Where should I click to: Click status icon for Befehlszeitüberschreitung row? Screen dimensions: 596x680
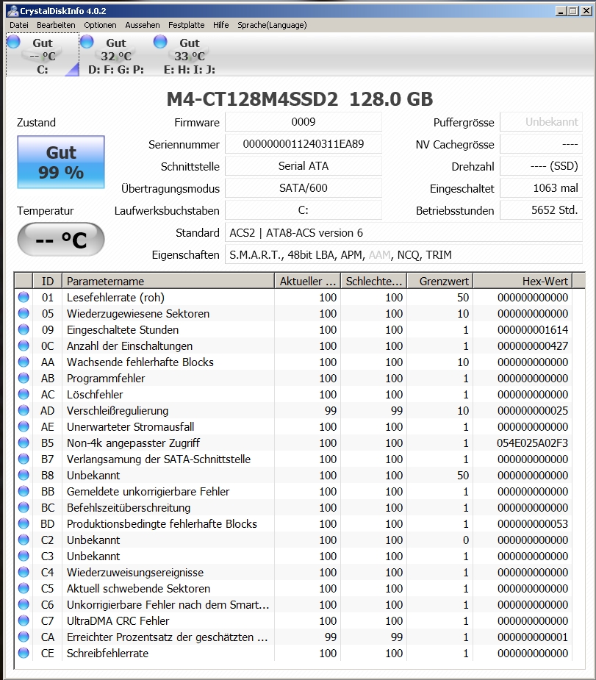click(x=24, y=507)
